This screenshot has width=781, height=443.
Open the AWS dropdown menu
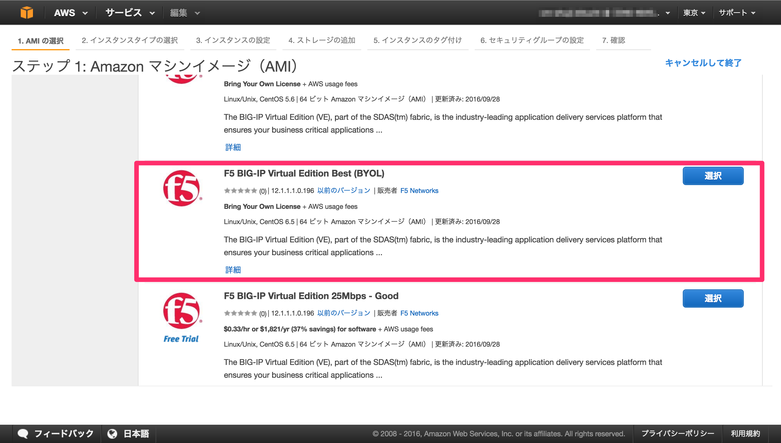point(71,13)
